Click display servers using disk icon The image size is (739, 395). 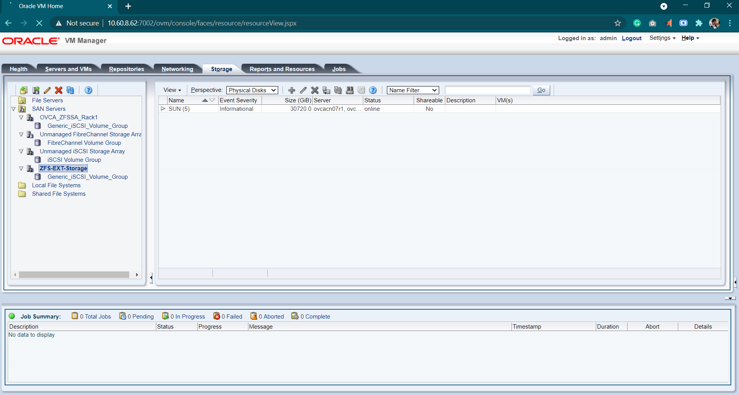click(x=350, y=90)
